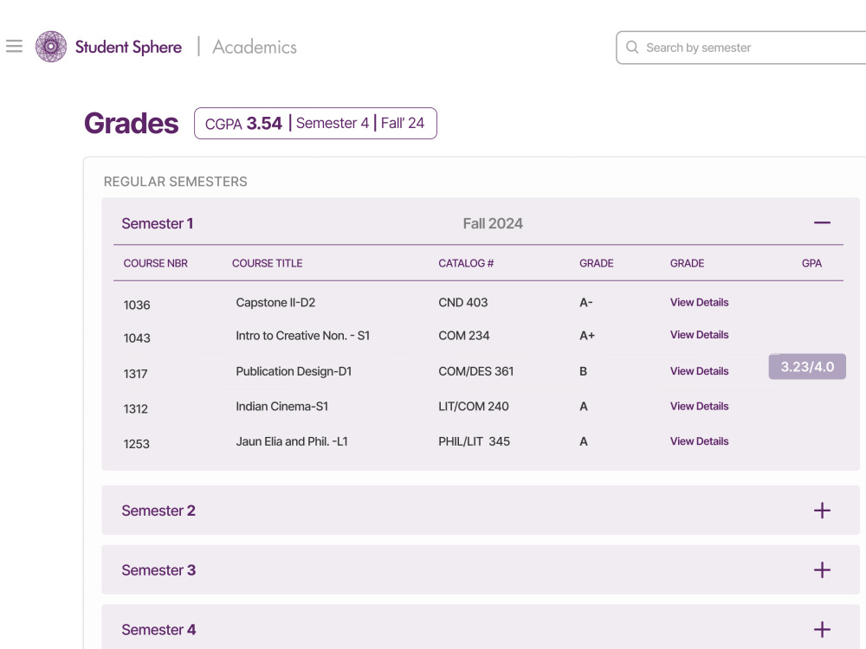Click the 3.23/4.0 GPA badge
Viewport: 866px width, 649px height.
[x=807, y=366]
